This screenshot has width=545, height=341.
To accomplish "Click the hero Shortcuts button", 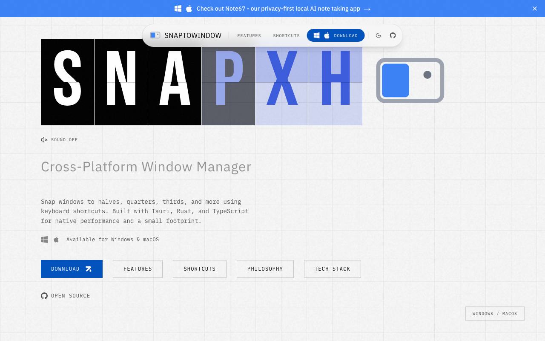I will [x=200, y=269].
